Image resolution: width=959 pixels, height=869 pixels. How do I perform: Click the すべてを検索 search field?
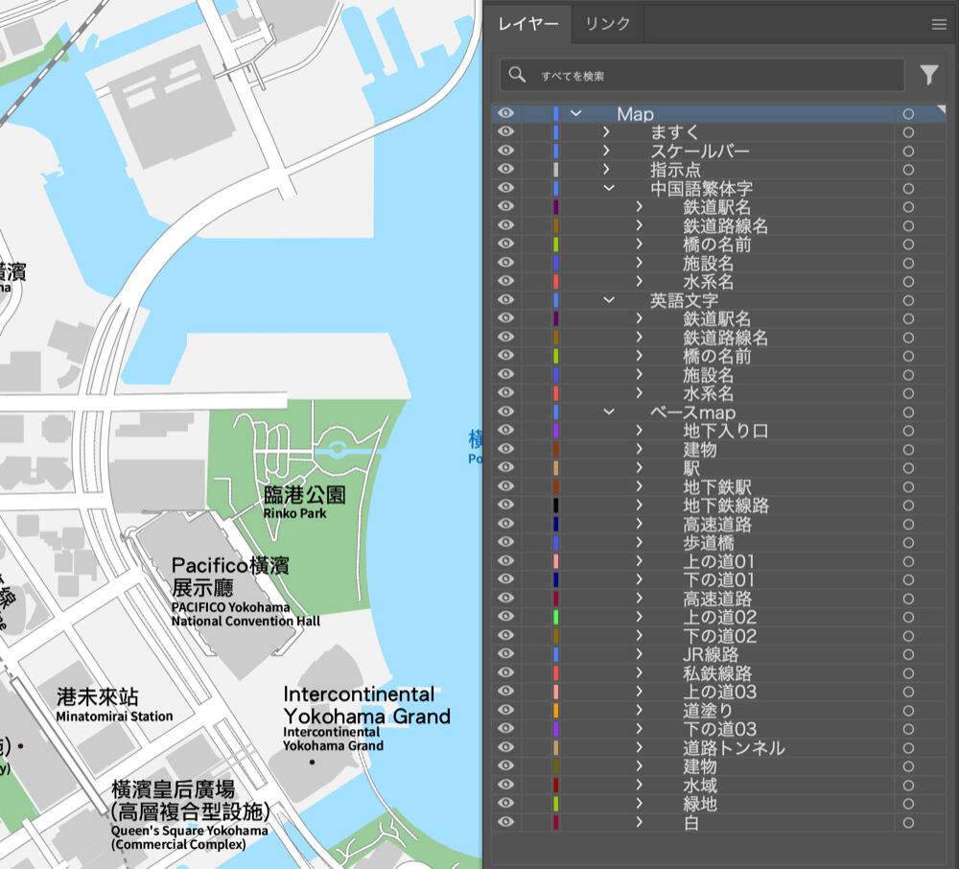coord(710,75)
